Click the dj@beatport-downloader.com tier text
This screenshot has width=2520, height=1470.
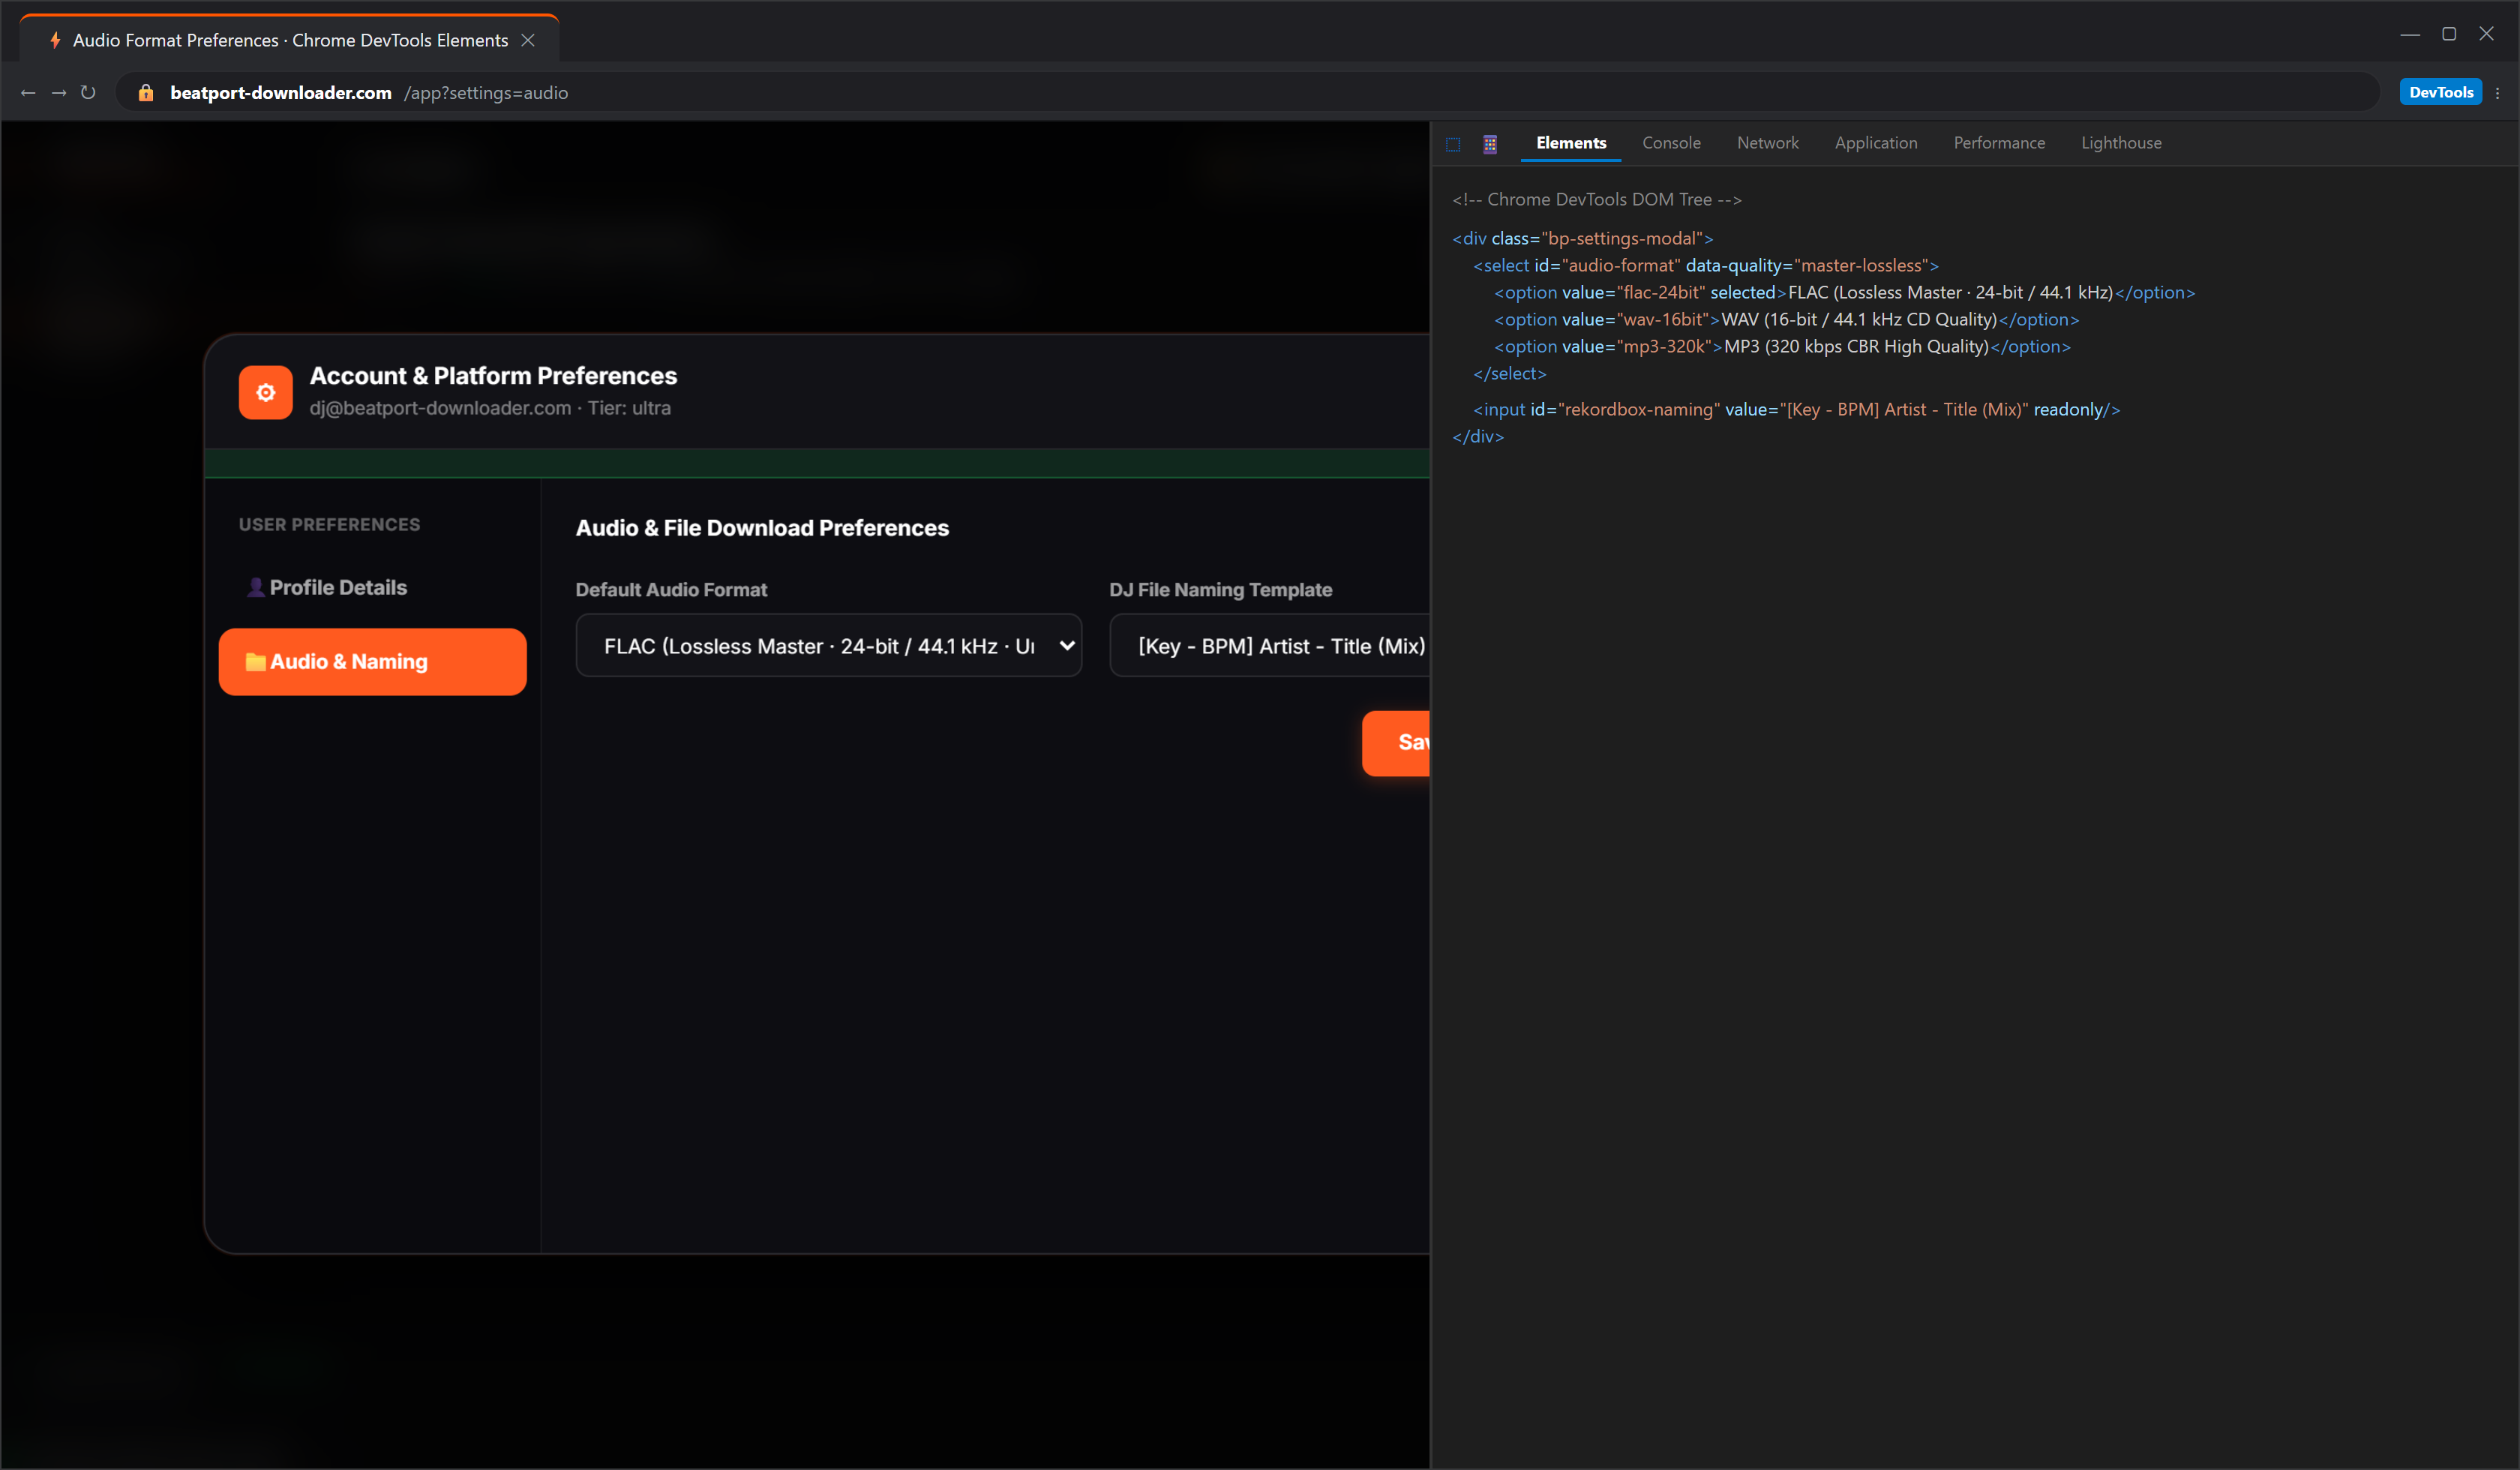tap(490, 408)
